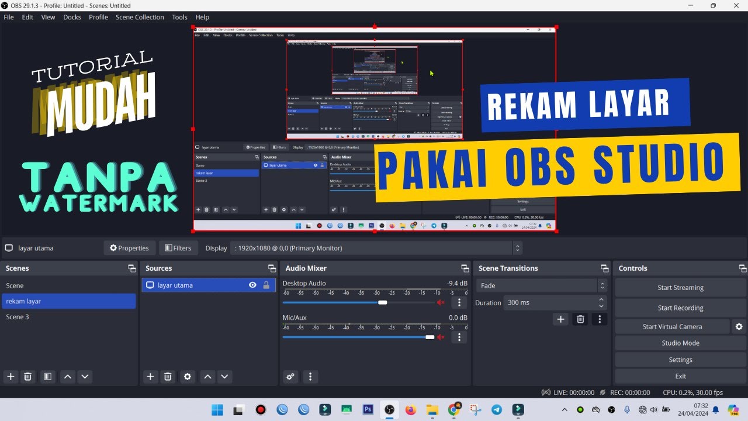
Task: Open source Filters button
Action: pos(178,248)
